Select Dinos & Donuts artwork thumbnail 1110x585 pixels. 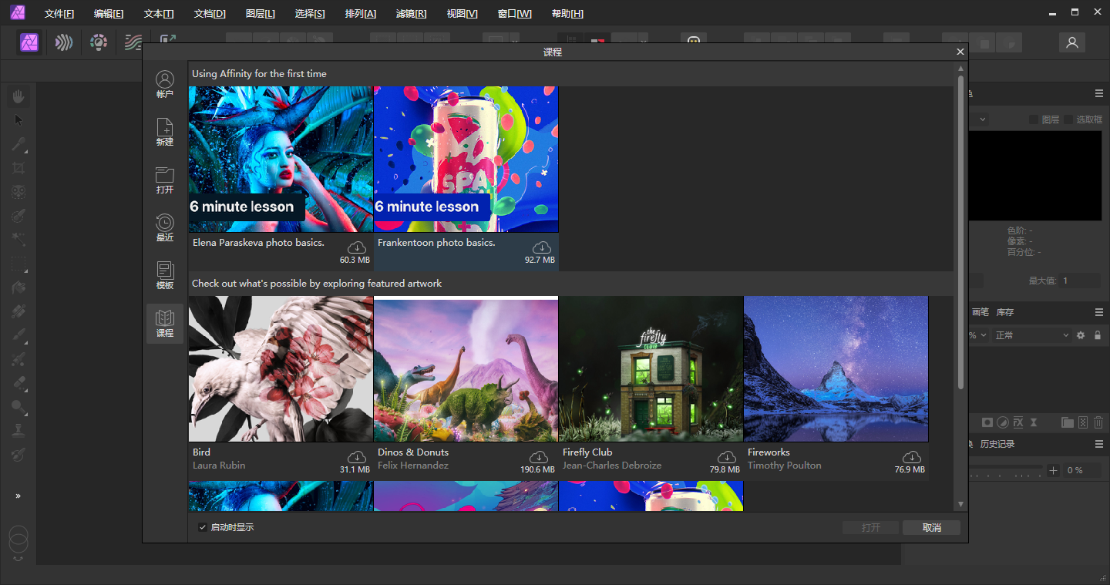466,369
